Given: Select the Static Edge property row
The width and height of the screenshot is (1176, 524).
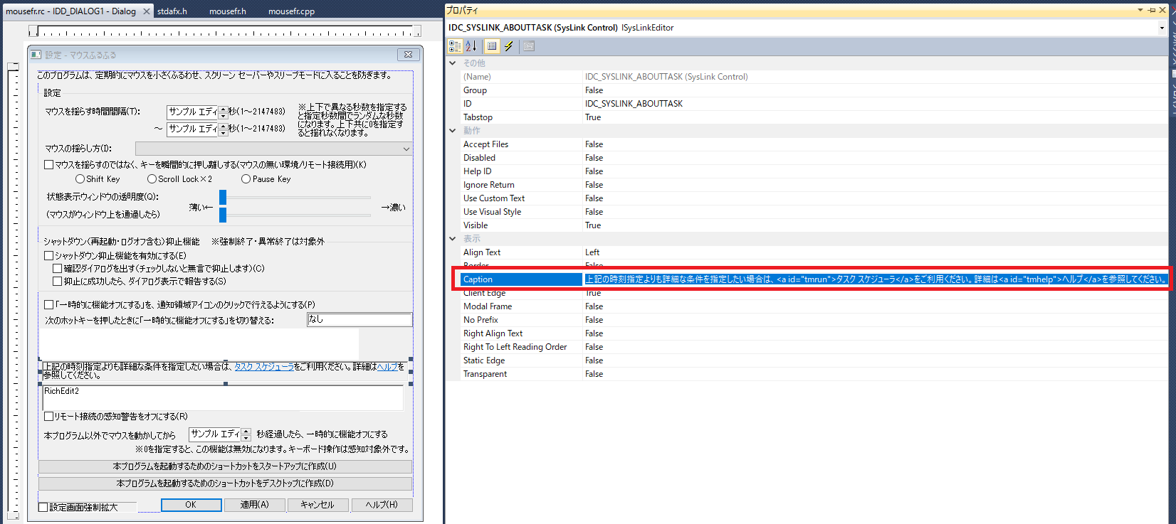Looking at the screenshot, I should [814, 360].
